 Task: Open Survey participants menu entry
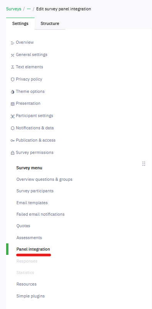(x=35, y=191)
